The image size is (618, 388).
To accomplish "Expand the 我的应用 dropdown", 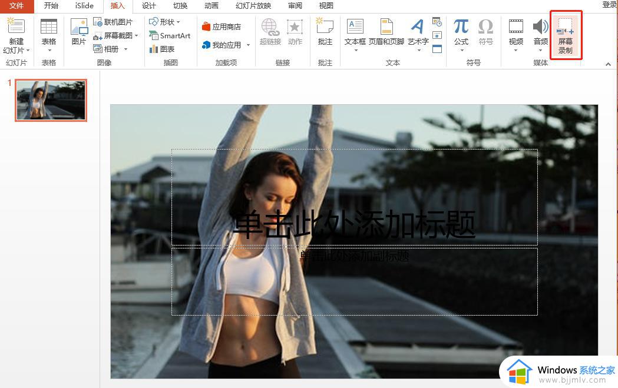I will [x=248, y=45].
